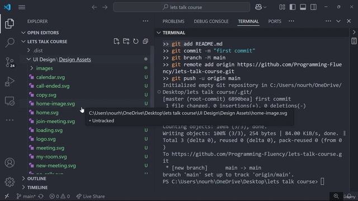Click the main branch indicator in status bar
Image resolution: width=358 pixels, height=201 pixels.
(x=26, y=196)
